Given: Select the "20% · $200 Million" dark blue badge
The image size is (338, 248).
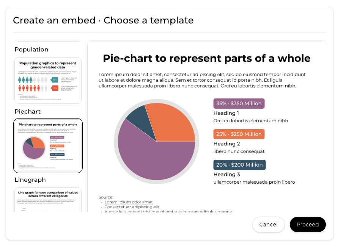Looking at the screenshot, I should click(239, 165).
